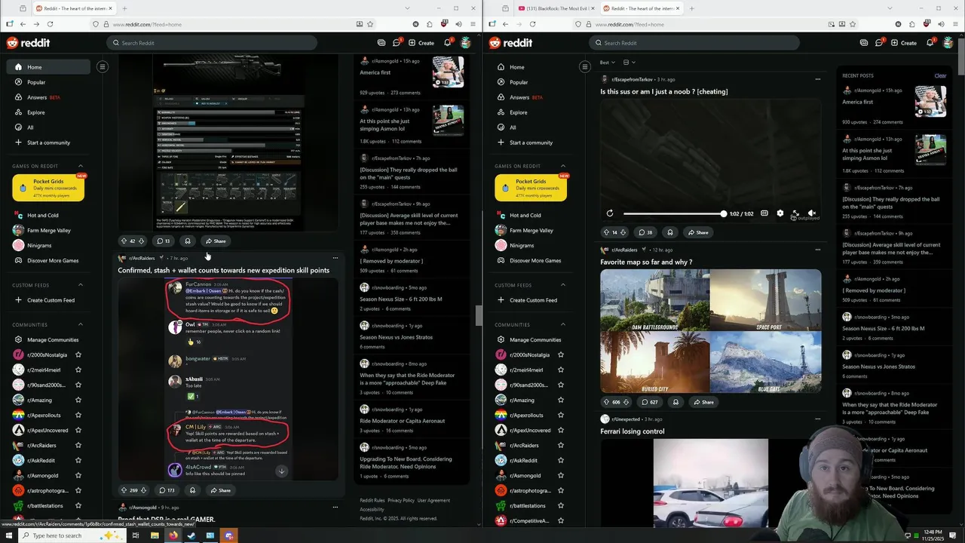Click Clear in Recent Posts panel
The width and height of the screenshot is (965, 543).
click(x=940, y=75)
